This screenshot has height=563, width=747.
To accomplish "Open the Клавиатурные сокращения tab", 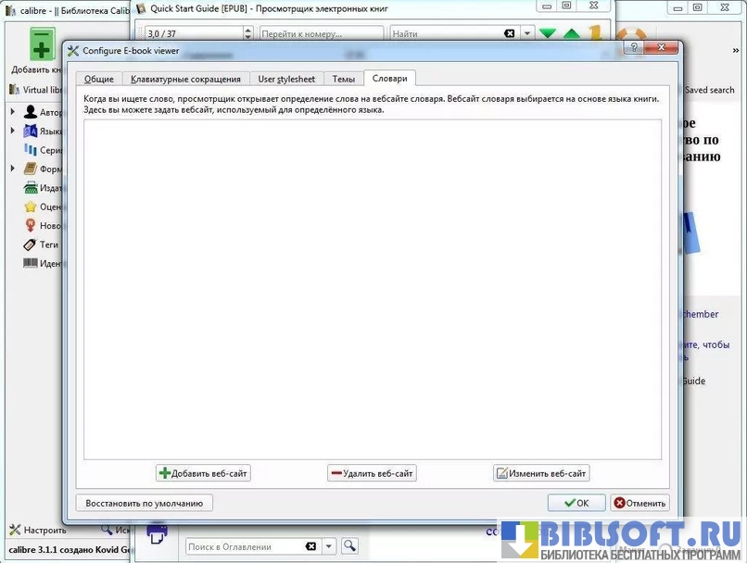I will coord(186,79).
